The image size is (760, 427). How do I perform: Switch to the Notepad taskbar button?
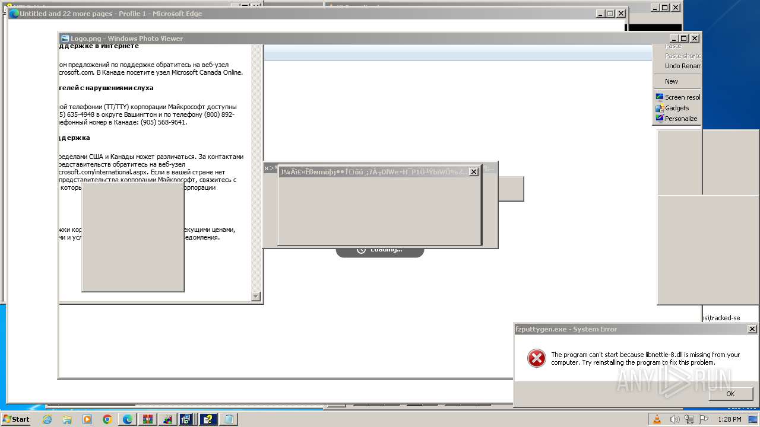coord(229,419)
